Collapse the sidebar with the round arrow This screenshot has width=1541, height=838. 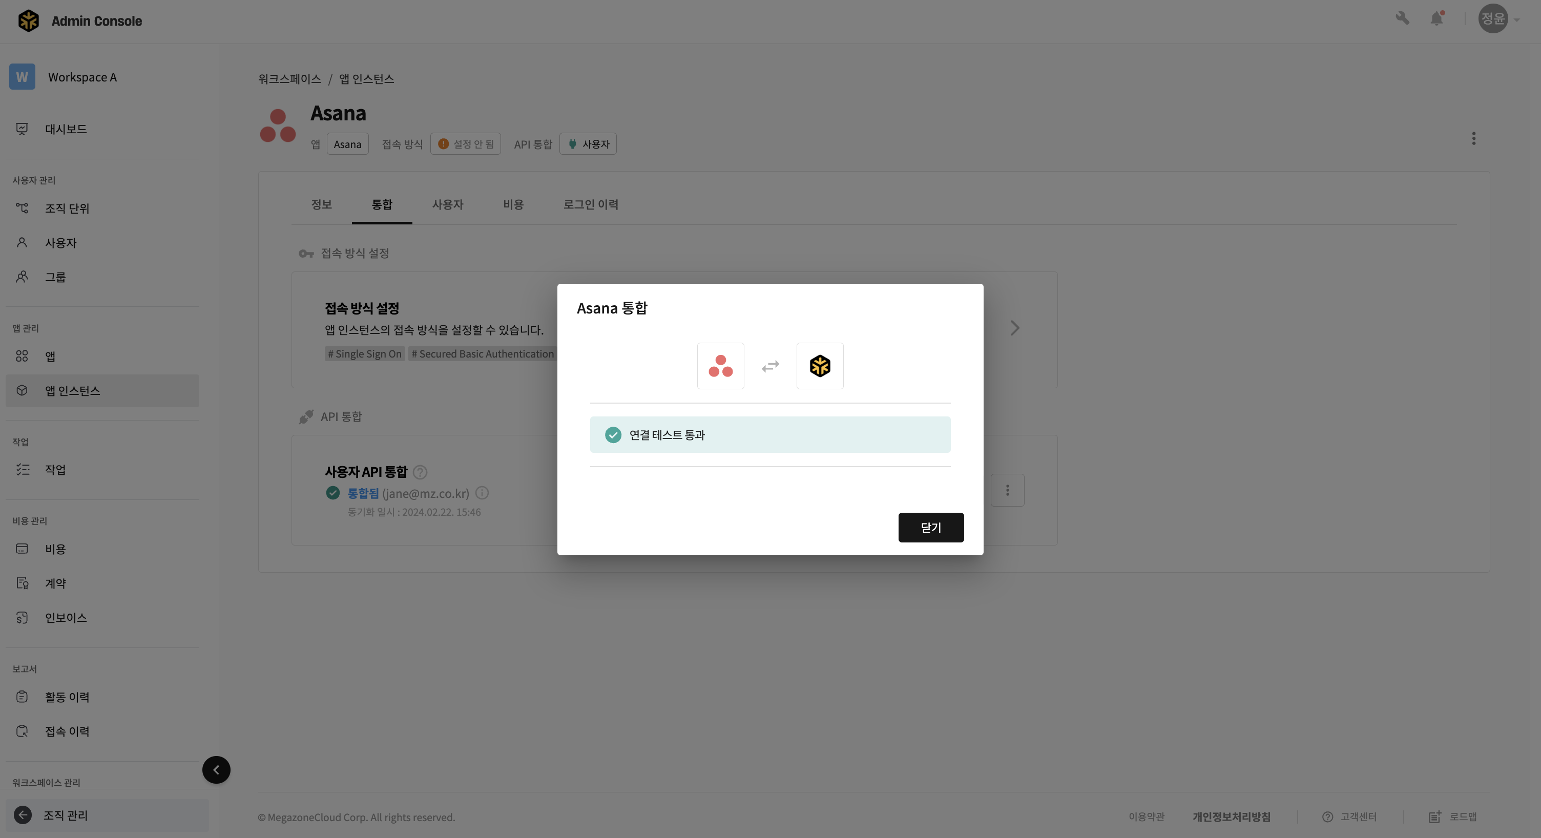216,770
